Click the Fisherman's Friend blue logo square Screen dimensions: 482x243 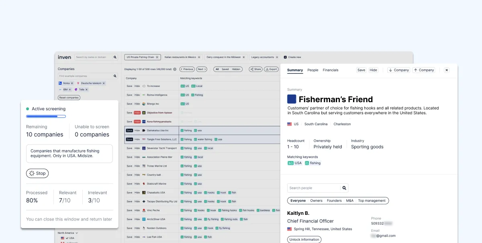click(x=292, y=99)
